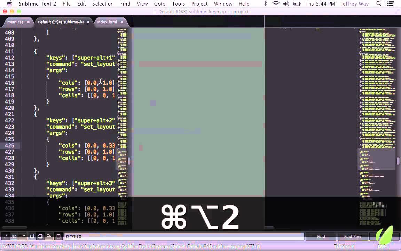This screenshot has height=251, width=401.
Task: Toggle regular expression search option
Action: click(6, 236)
